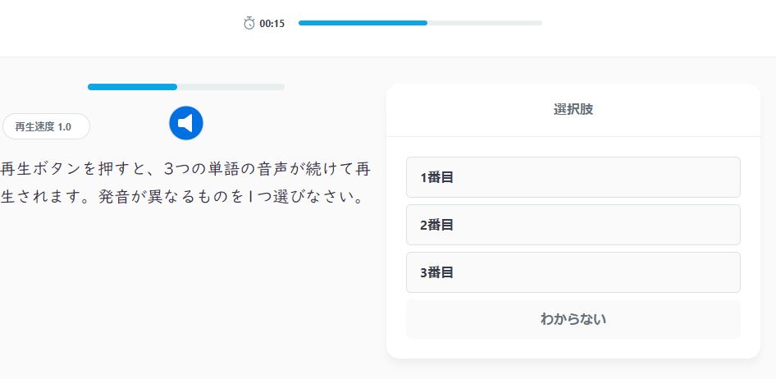Click the 00:15 countdown time text

(272, 24)
